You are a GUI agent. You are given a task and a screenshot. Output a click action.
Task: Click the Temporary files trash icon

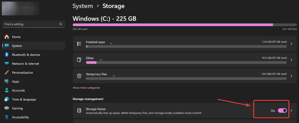pyautogui.click(x=79, y=76)
